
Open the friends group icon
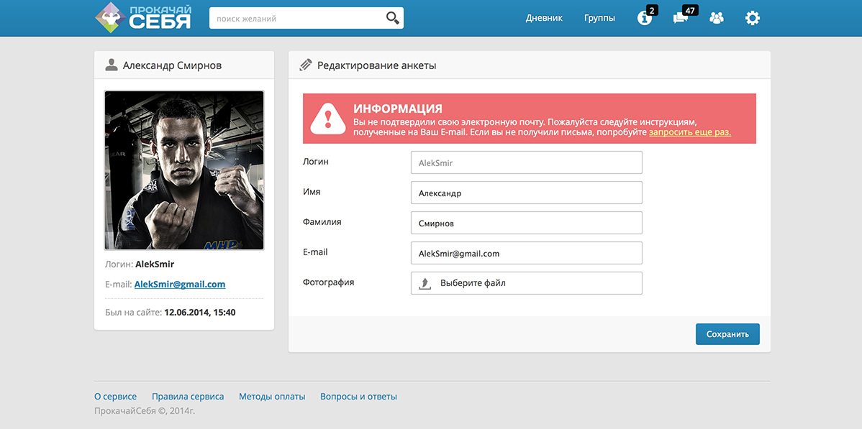point(717,18)
